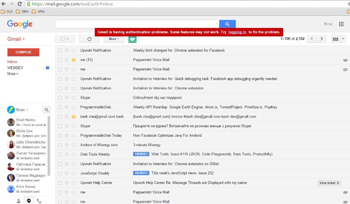
Task: Click WEBDEV label color square
Action: pos(48,68)
